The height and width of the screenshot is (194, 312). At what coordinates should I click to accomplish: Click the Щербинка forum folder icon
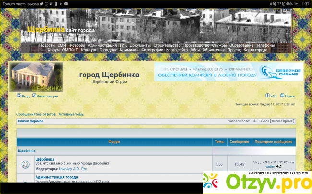pos(25,164)
